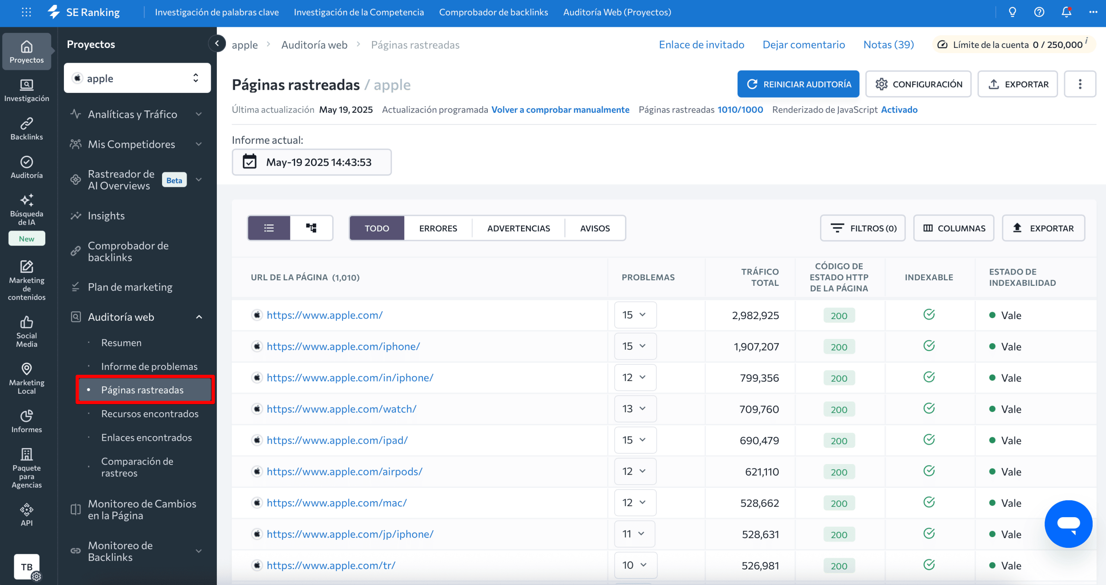This screenshot has width=1106, height=585.
Task: Open Investigación de la Competencia menu
Action: 359,12
